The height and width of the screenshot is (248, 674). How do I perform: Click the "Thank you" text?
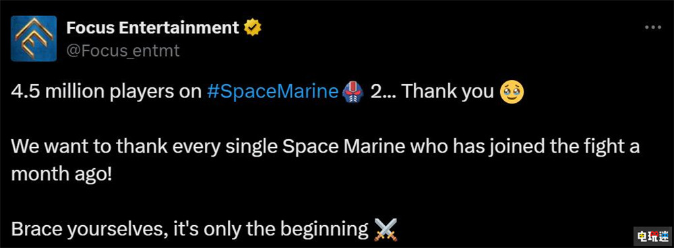point(447,93)
